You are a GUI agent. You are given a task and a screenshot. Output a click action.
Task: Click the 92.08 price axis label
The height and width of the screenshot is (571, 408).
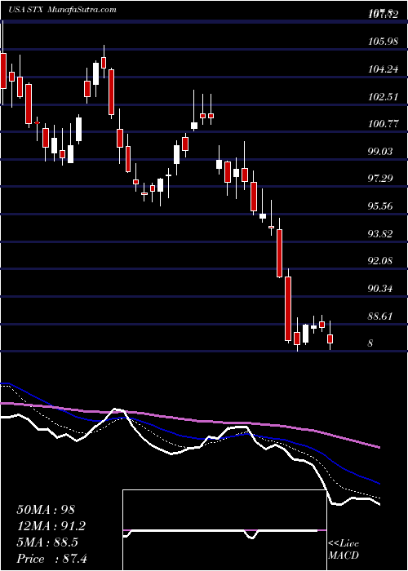tap(380, 261)
